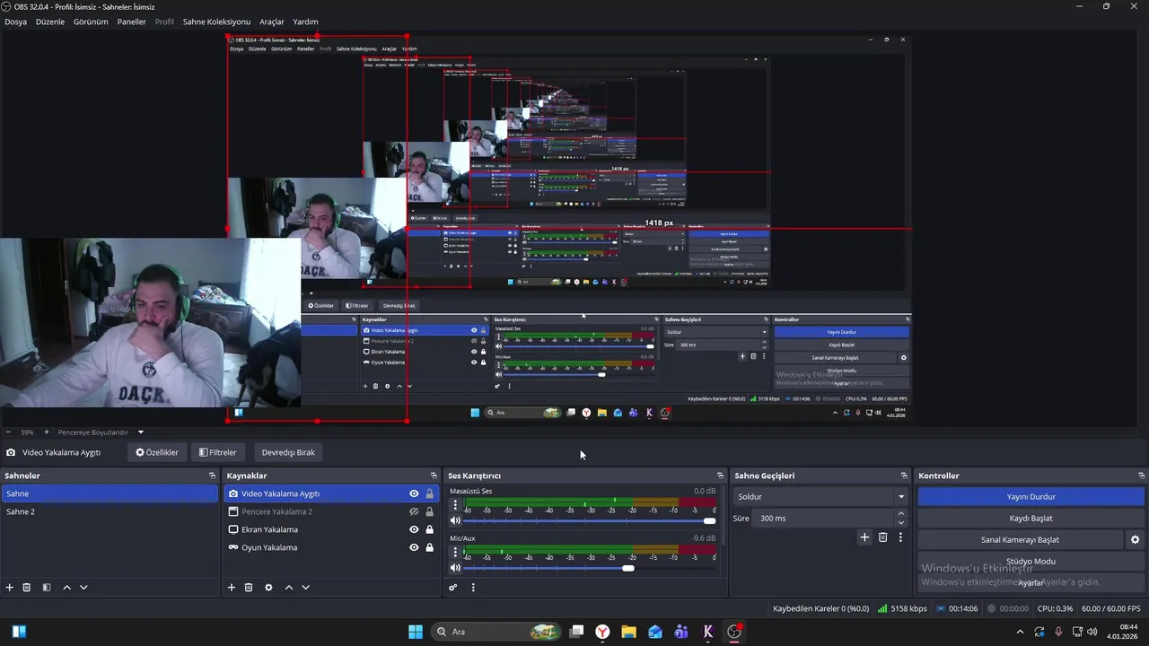Undock the Kaynaklar panel
The image size is (1149, 646).
tap(434, 476)
